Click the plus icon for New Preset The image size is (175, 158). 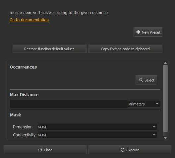click(138, 32)
